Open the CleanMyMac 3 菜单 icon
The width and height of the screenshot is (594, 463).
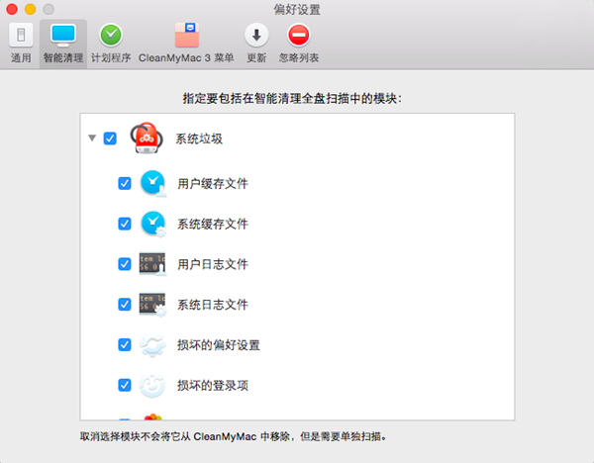coord(187,35)
